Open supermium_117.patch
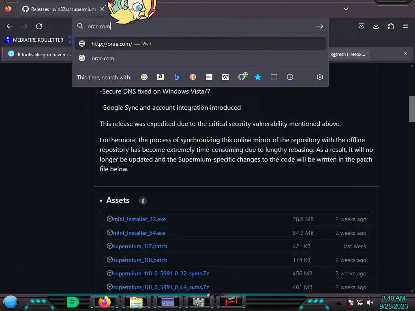The width and height of the screenshot is (415, 311). coord(140,246)
